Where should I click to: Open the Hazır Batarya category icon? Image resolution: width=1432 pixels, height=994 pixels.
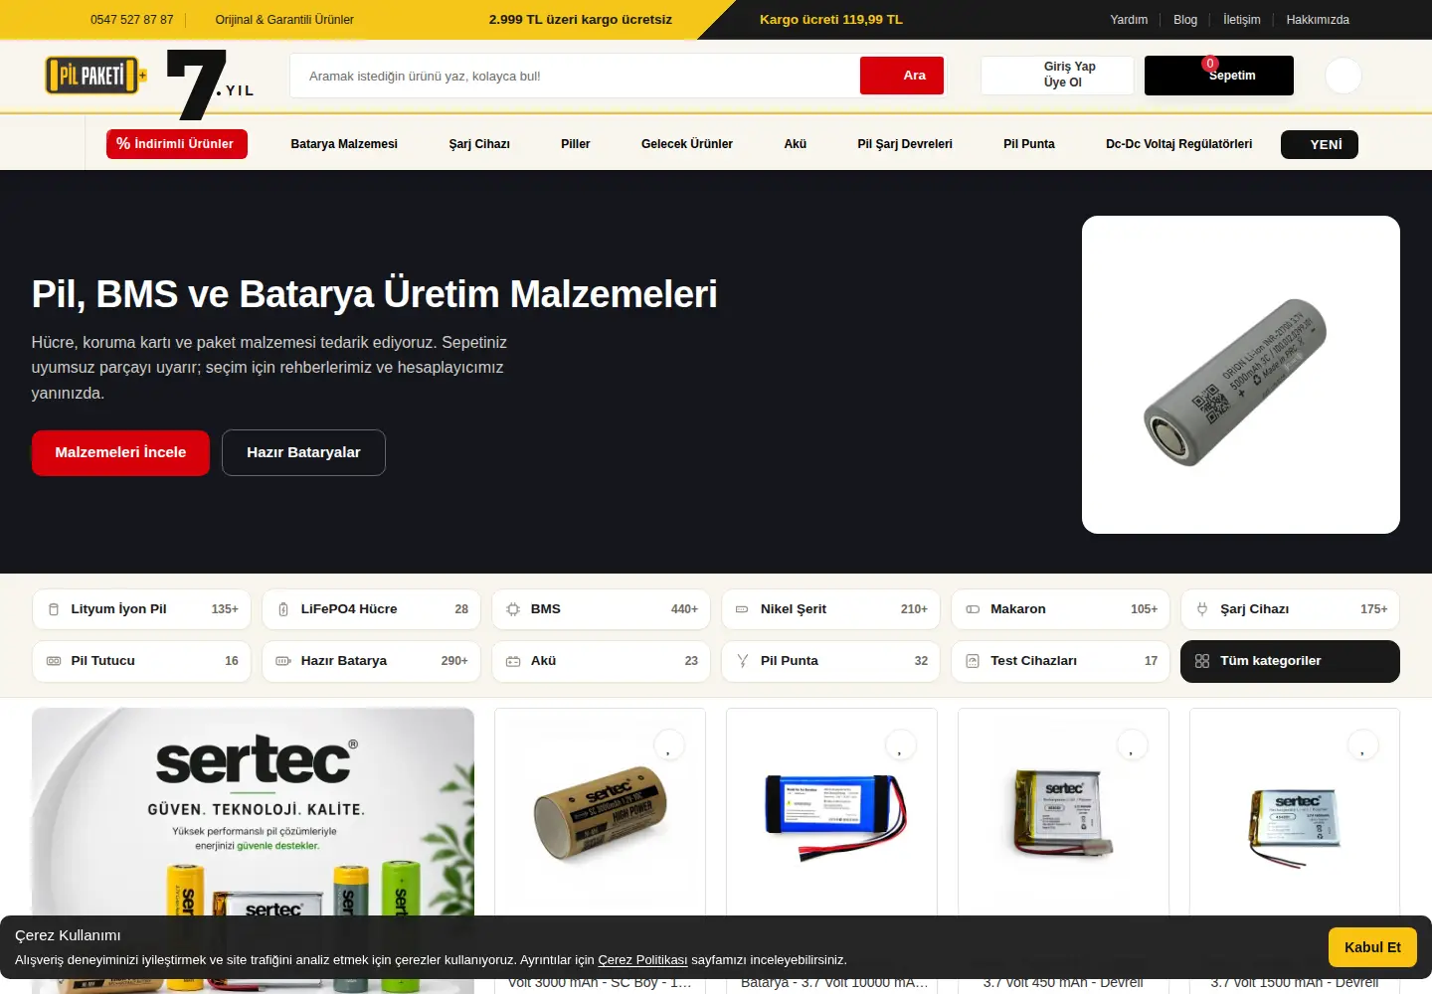click(x=283, y=661)
